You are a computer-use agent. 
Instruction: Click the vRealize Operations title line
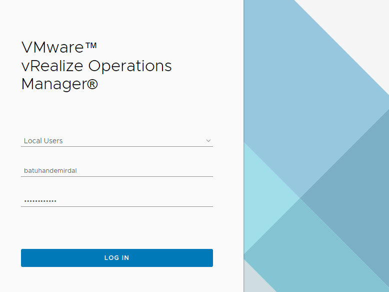coord(96,66)
